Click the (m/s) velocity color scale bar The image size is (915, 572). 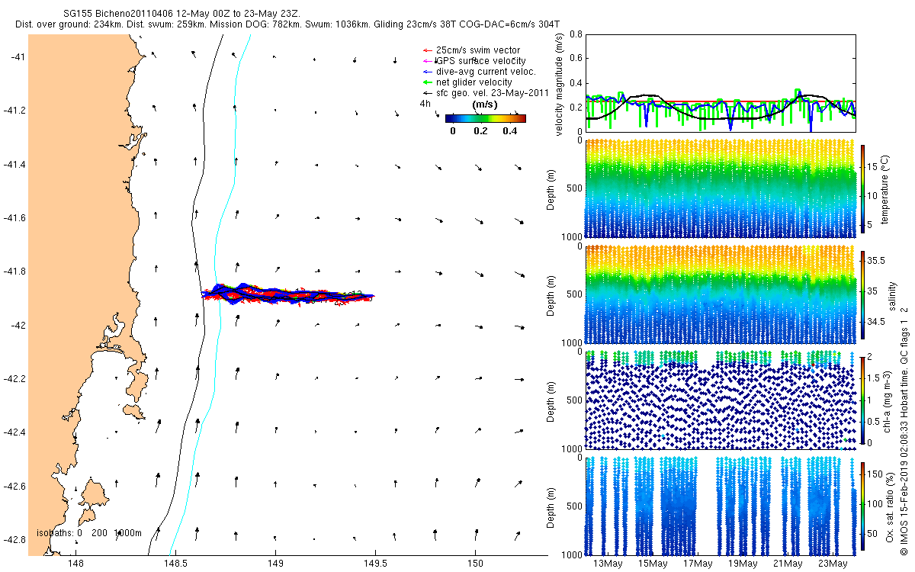click(x=486, y=118)
